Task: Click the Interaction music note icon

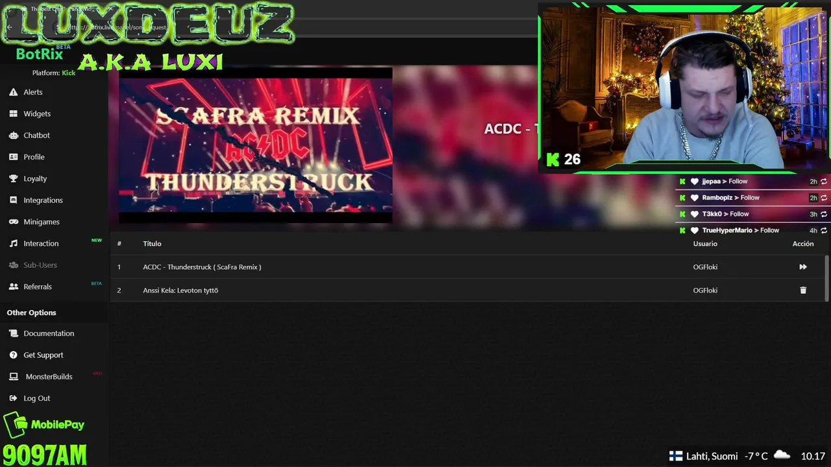Action: [13, 243]
